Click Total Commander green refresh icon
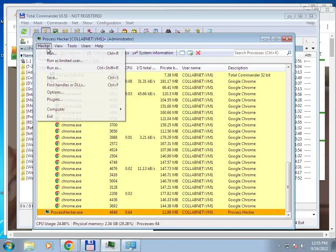Viewport: 336px width, 252px height. 24,31
